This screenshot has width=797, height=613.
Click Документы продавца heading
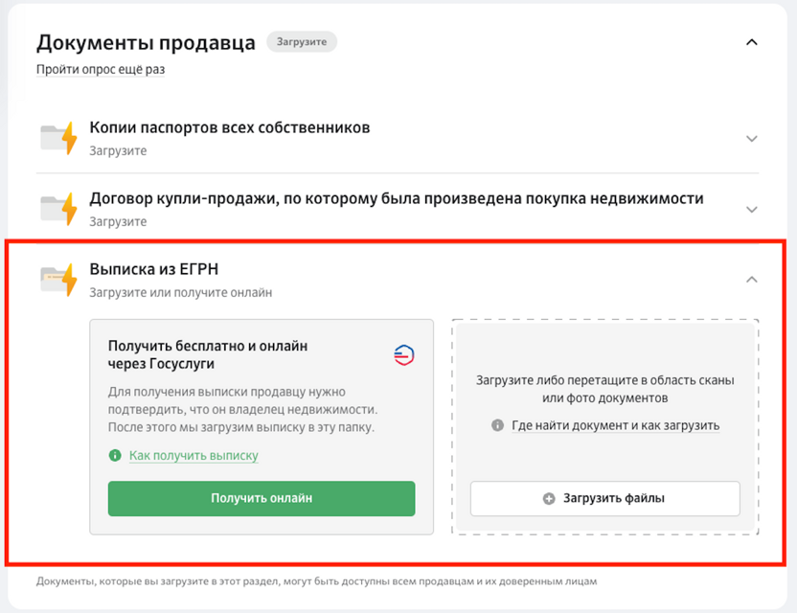point(146,43)
